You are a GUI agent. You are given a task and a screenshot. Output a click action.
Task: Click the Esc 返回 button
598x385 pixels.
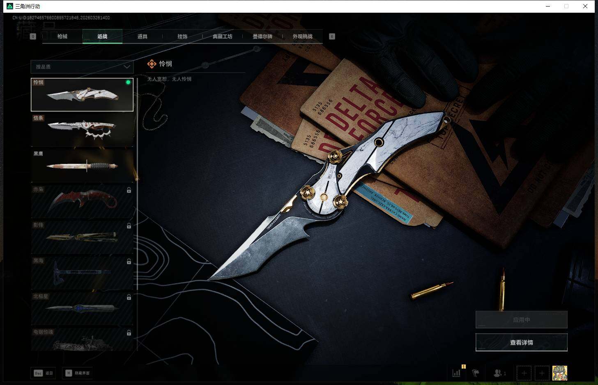point(44,373)
